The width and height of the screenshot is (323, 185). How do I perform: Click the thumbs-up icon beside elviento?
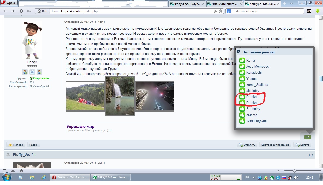[x=242, y=115]
